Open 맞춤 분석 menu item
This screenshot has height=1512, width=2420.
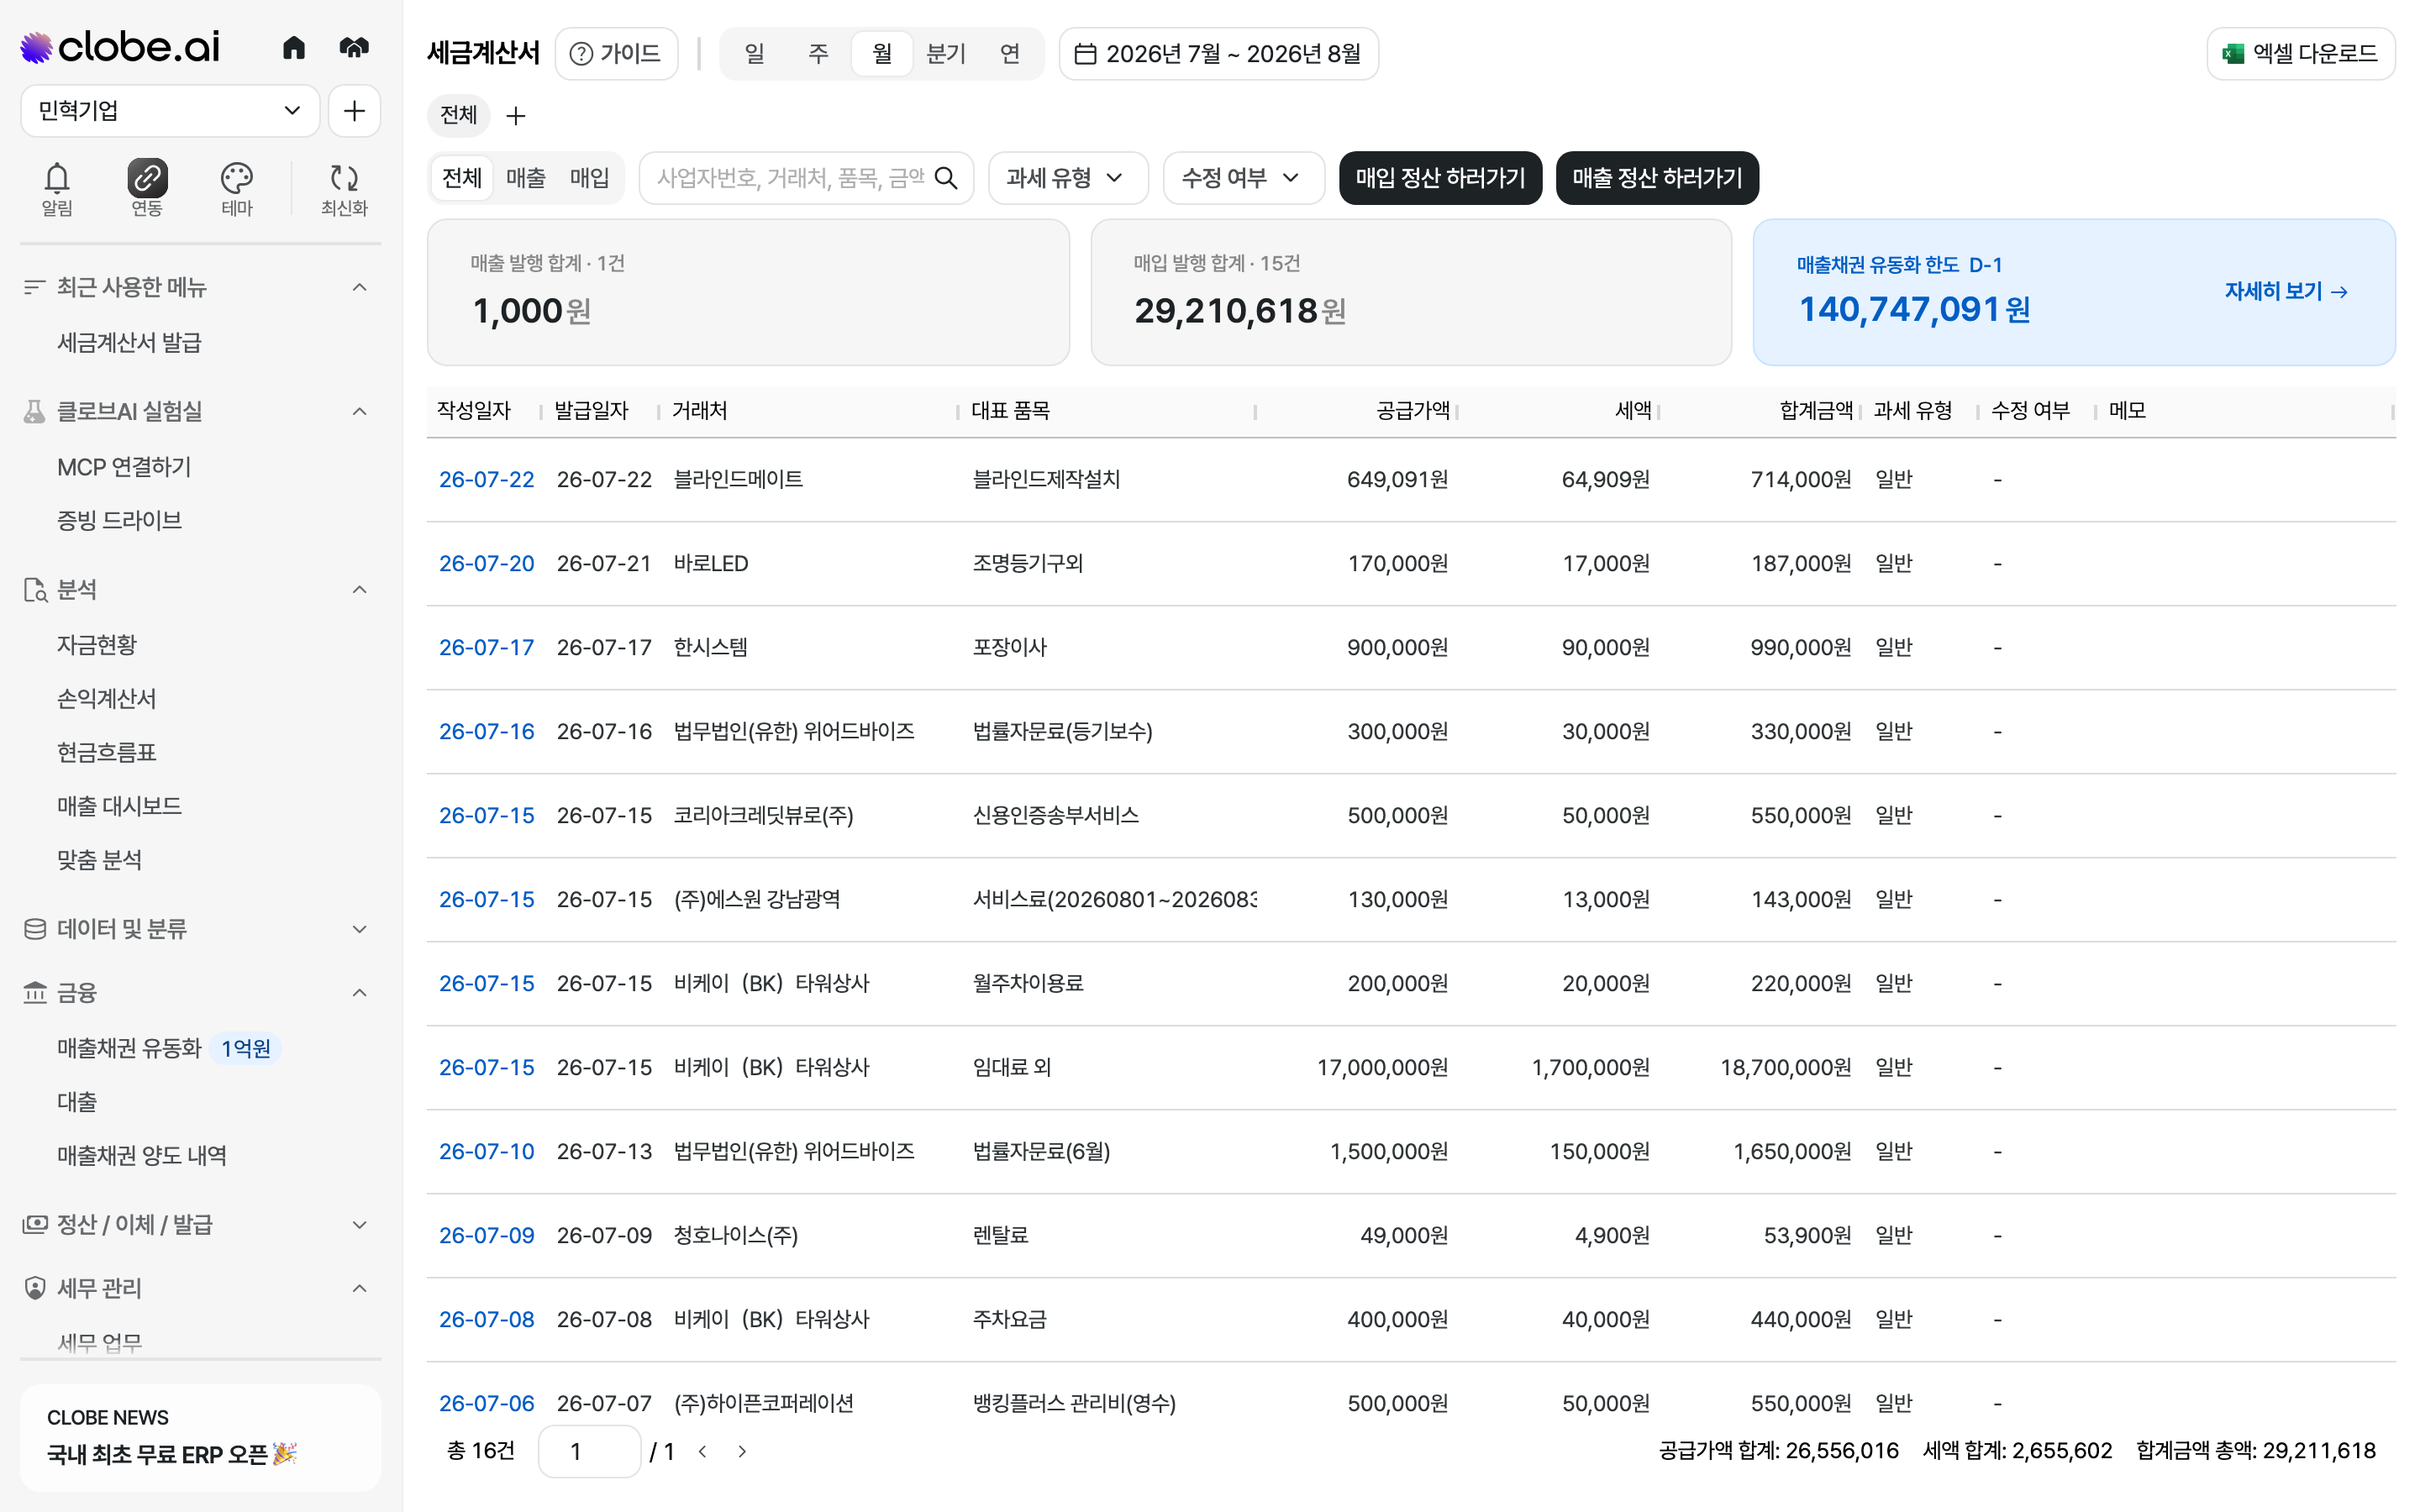tap(99, 860)
